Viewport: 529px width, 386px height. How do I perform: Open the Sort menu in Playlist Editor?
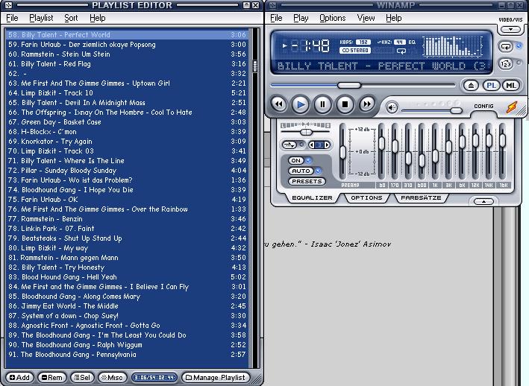tap(71, 18)
